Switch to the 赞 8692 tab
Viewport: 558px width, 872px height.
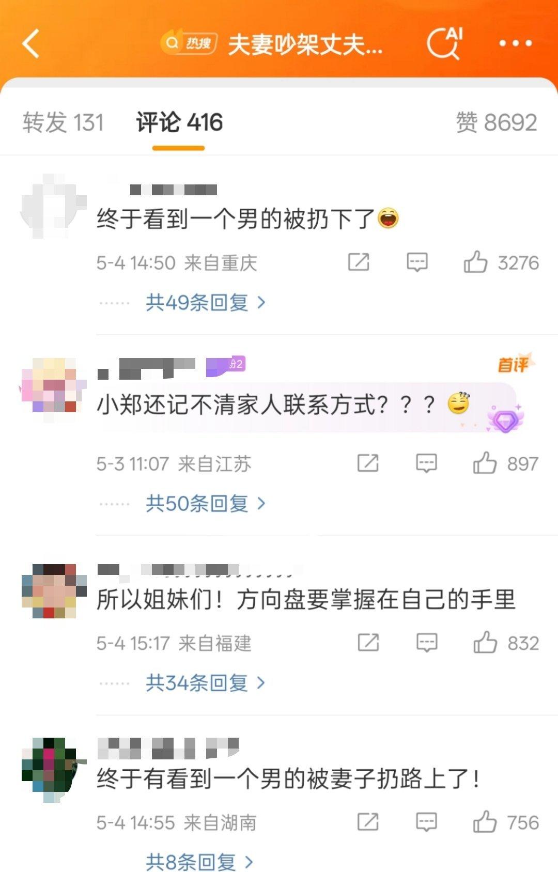tap(497, 123)
